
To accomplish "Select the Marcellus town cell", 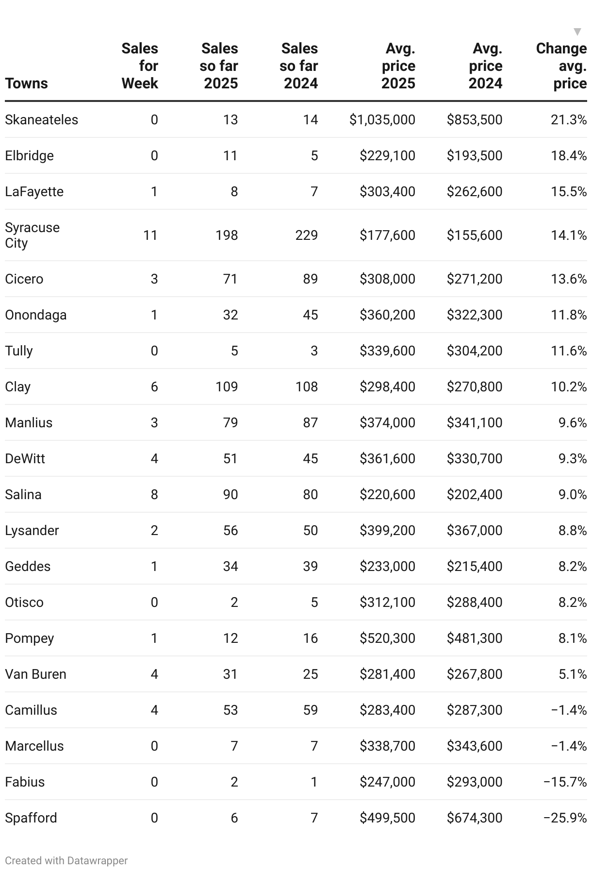I will pyautogui.click(x=34, y=746).
